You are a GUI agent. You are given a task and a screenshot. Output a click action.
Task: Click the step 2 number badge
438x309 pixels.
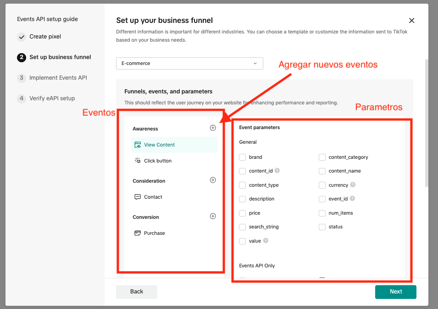point(22,57)
